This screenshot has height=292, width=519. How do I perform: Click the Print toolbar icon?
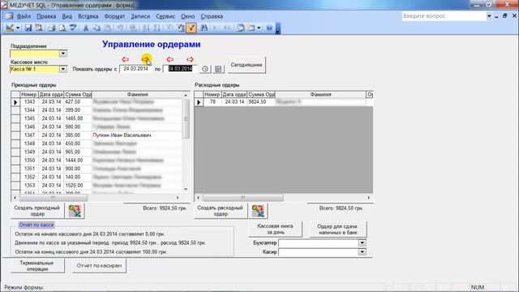tap(51, 28)
